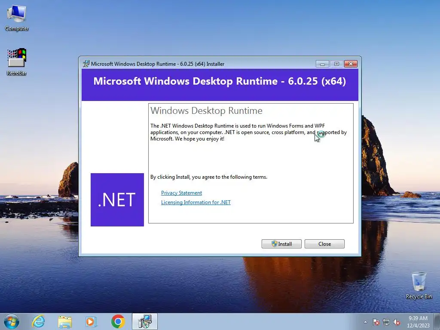Click the installer title bar icon
Image resolution: width=440 pixels, height=330 pixels.
click(86, 64)
